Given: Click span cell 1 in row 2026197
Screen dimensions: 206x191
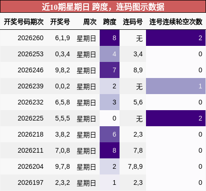Looking at the screenshot, I should pos(110,182).
